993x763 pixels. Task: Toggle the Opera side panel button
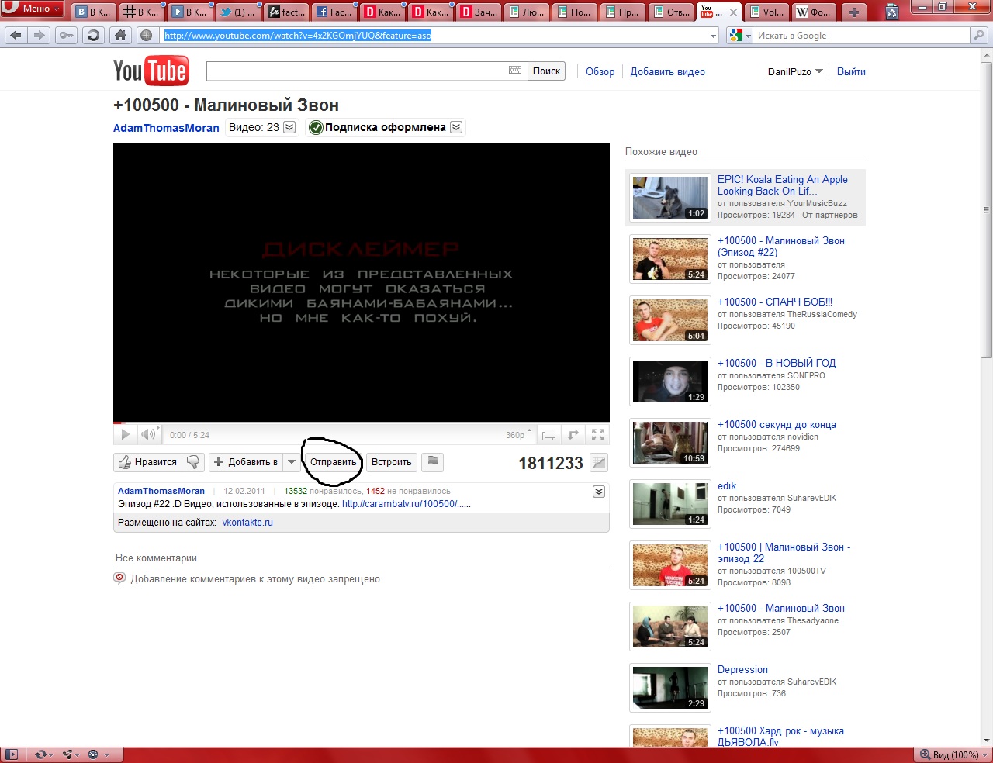pos(12,754)
